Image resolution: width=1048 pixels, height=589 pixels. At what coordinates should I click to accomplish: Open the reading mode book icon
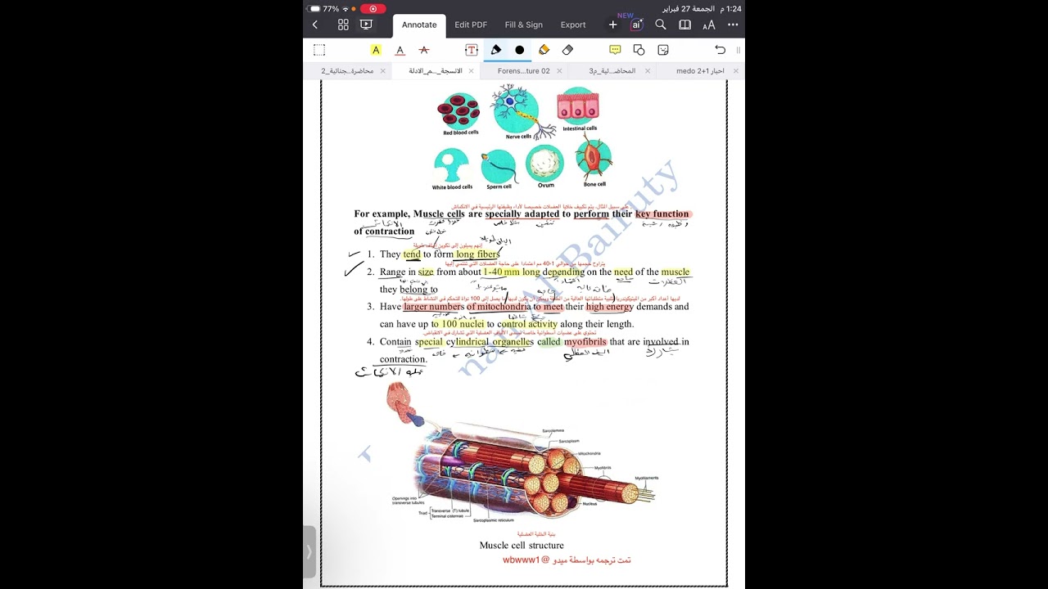pyautogui.click(x=684, y=25)
